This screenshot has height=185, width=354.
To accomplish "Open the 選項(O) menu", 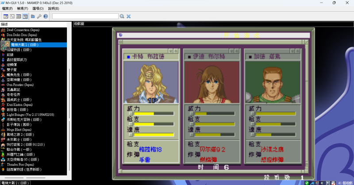I will coord(38,8).
